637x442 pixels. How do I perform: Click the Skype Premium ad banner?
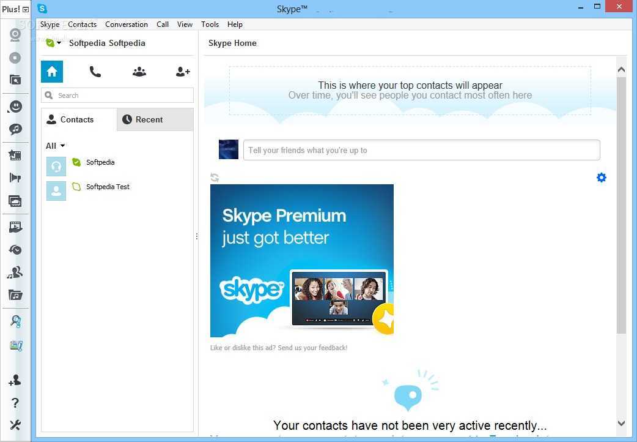point(302,261)
